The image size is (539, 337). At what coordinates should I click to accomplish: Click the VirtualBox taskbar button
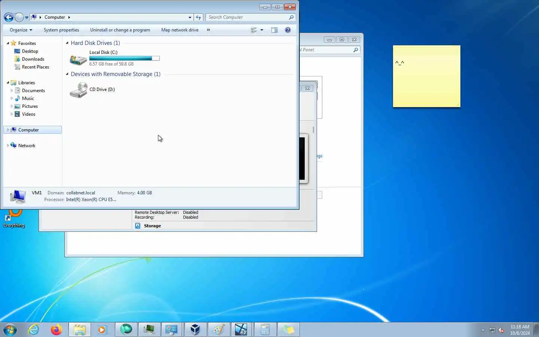[x=195, y=330]
